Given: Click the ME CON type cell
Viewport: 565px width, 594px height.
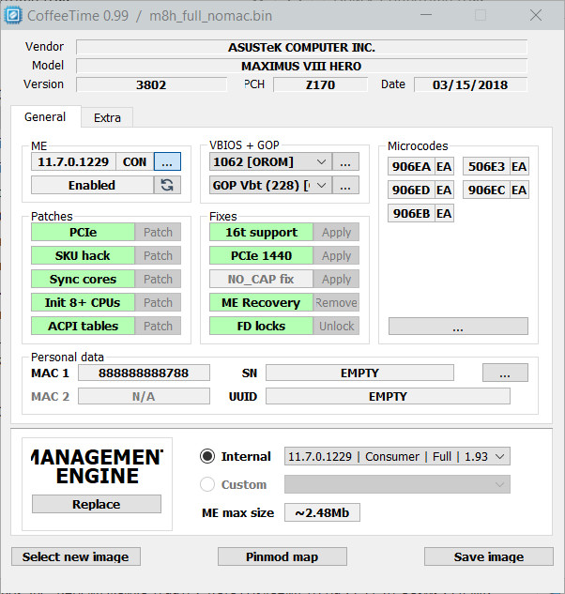Looking at the screenshot, I should coord(134,161).
